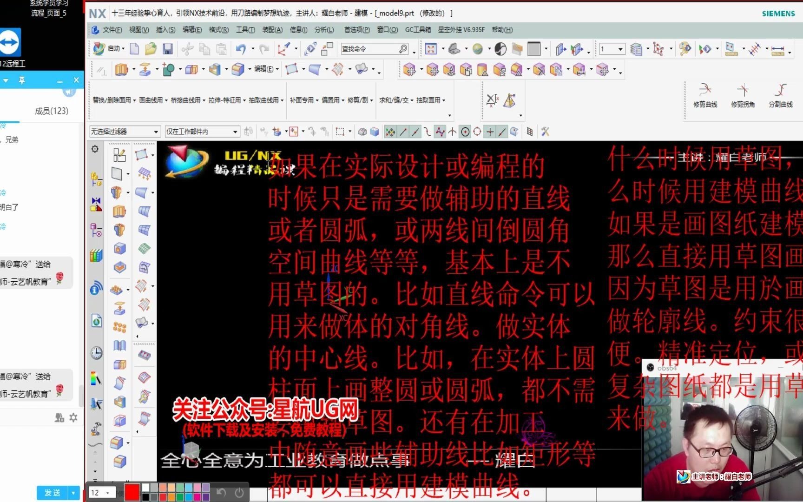Click the Measure Distance ruler icon
Viewport: 803px width, 502px height.
[x=778, y=49]
